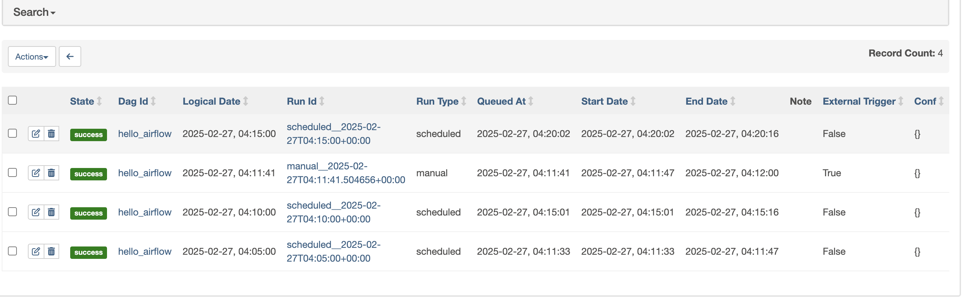Open hello_airflow link in first row
Viewport: 971px width, 305px height.
pos(145,134)
